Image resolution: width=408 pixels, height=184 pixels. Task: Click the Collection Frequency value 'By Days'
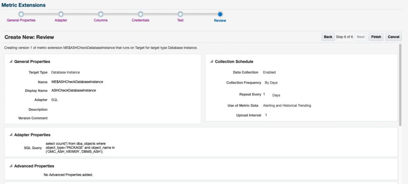(x=271, y=83)
